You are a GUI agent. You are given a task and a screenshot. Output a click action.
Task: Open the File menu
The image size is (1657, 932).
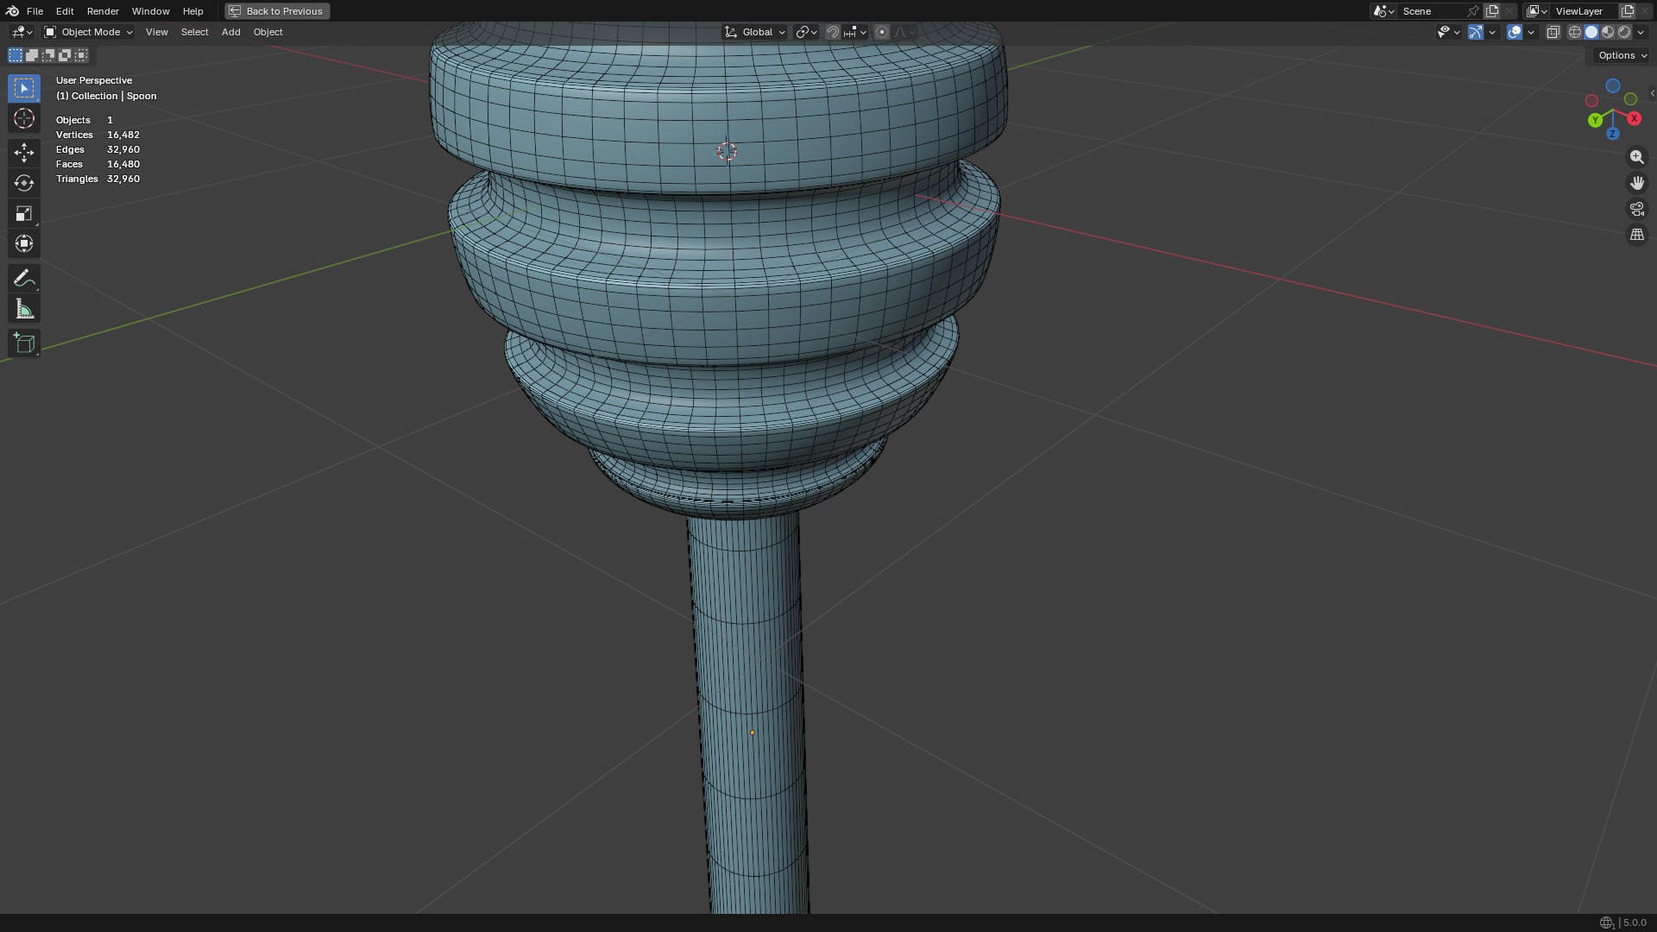[x=35, y=11]
